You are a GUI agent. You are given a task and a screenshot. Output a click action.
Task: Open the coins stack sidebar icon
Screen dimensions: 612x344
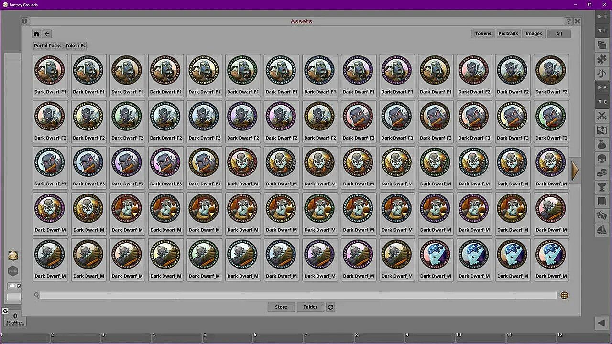pyautogui.click(x=601, y=173)
